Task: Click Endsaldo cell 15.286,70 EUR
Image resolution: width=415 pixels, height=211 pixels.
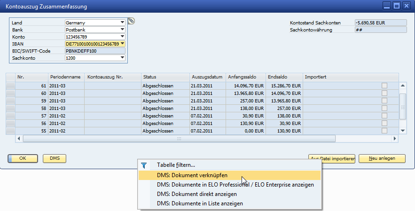Action: coord(284,86)
